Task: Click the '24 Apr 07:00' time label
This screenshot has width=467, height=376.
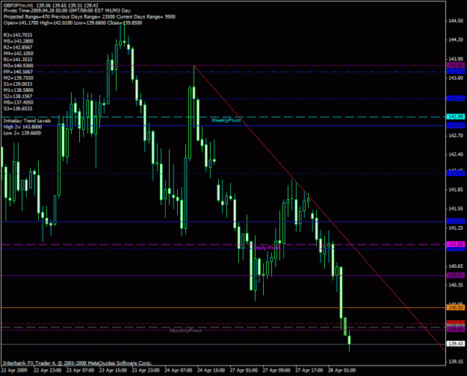Action: click(x=179, y=370)
